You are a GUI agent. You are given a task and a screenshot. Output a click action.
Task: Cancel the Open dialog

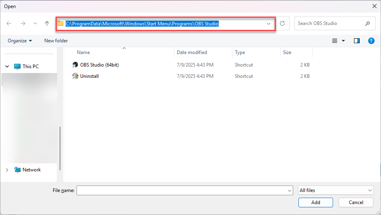[356, 202]
